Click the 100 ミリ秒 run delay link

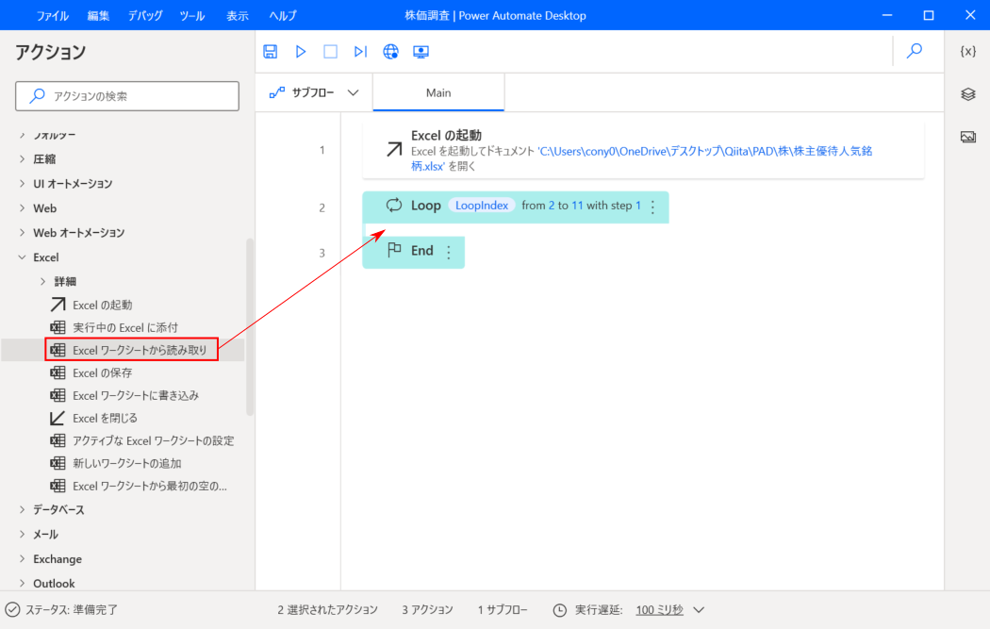click(659, 610)
